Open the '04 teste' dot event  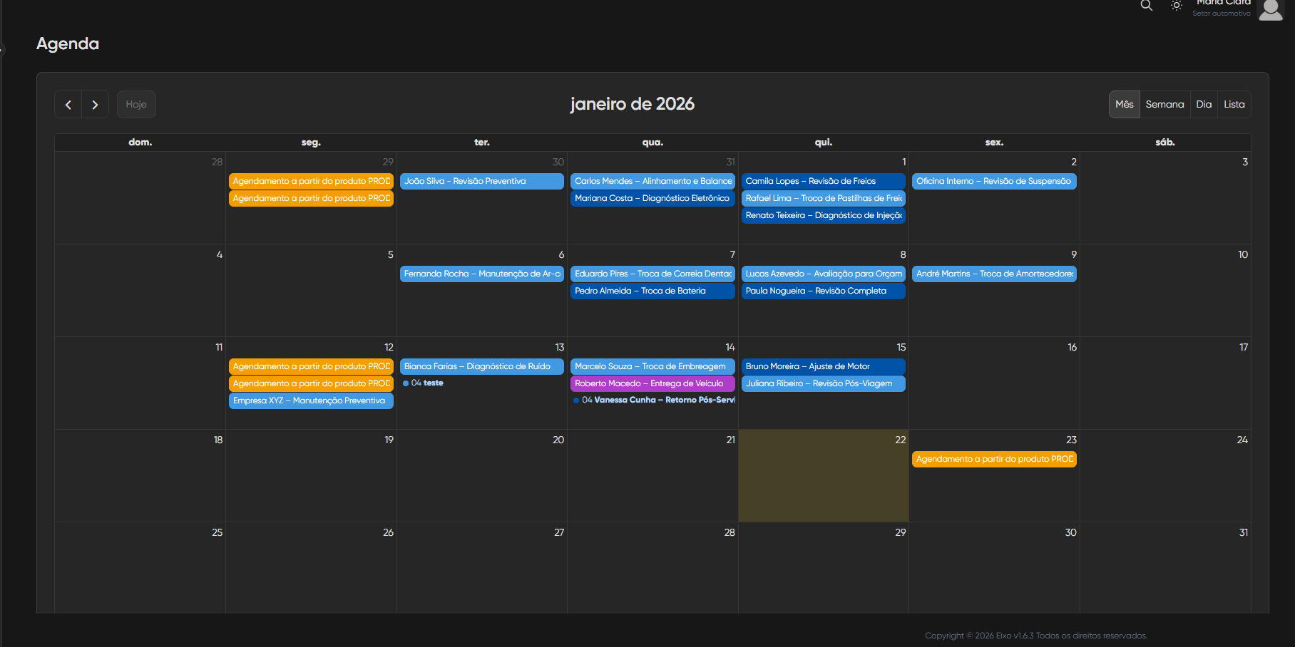(x=426, y=383)
